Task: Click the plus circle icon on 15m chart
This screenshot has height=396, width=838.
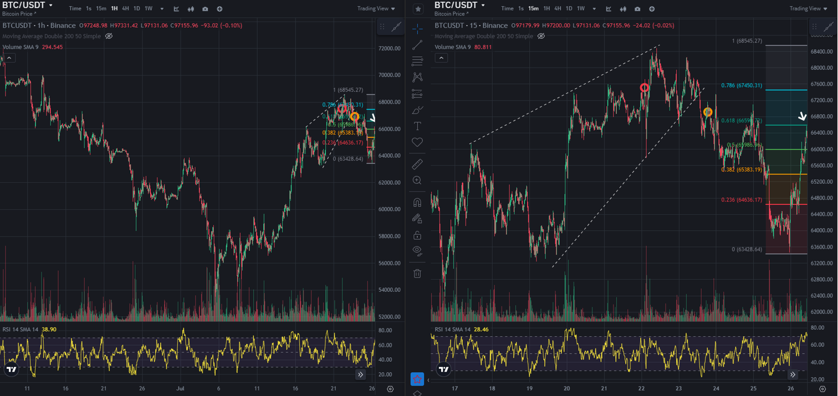Action: coord(652,9)
